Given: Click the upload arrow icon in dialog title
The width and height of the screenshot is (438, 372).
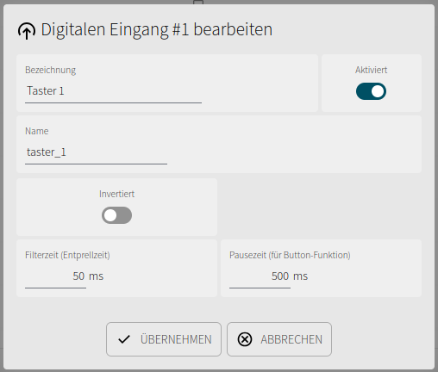Looking at the screenshot, I should (x=27, y=31).
